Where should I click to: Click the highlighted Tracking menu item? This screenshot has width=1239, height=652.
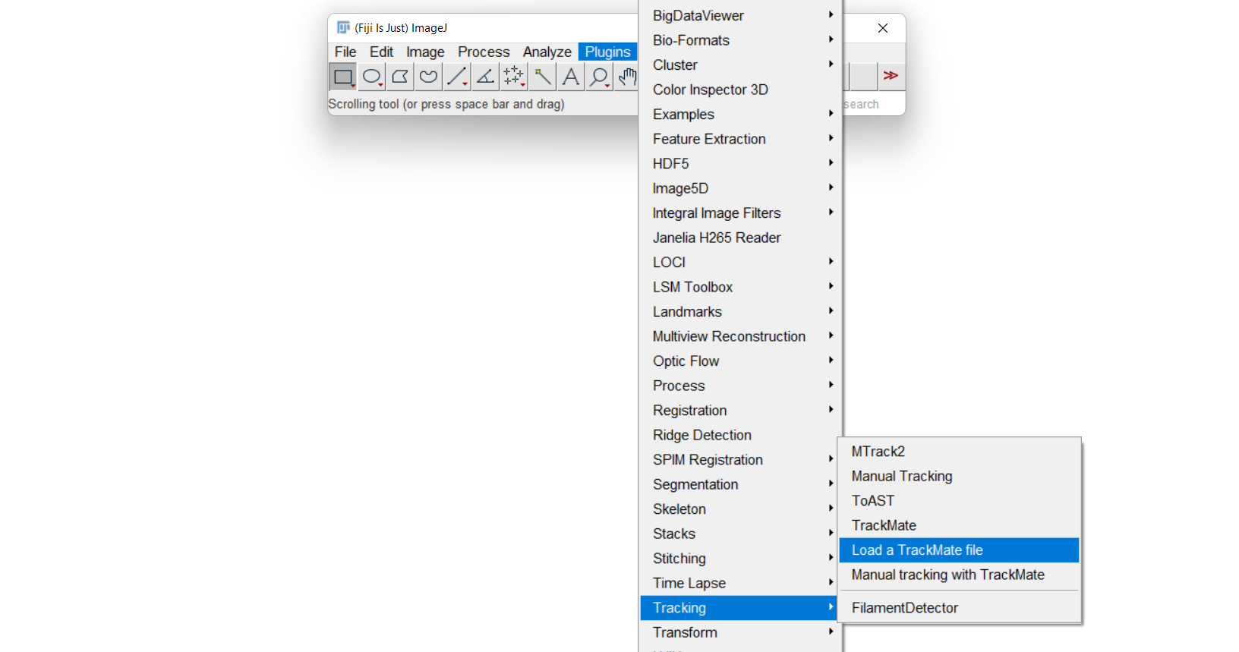click(740, 607)
